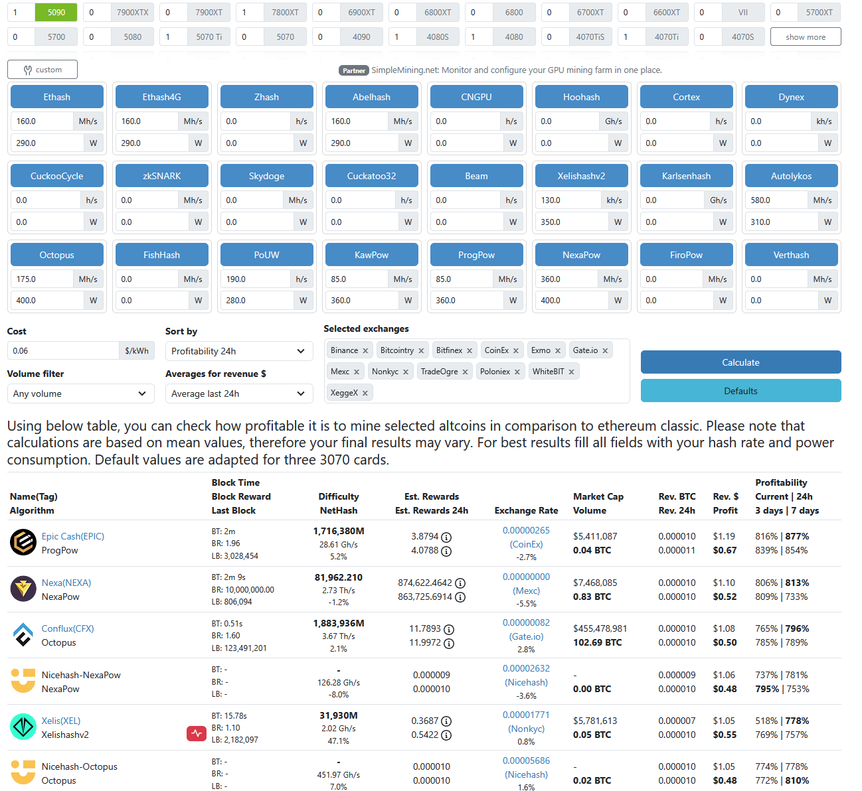
Task: Enable the 7900XTX GPU model
Action: pyautogui.click(x=133, y=12)
